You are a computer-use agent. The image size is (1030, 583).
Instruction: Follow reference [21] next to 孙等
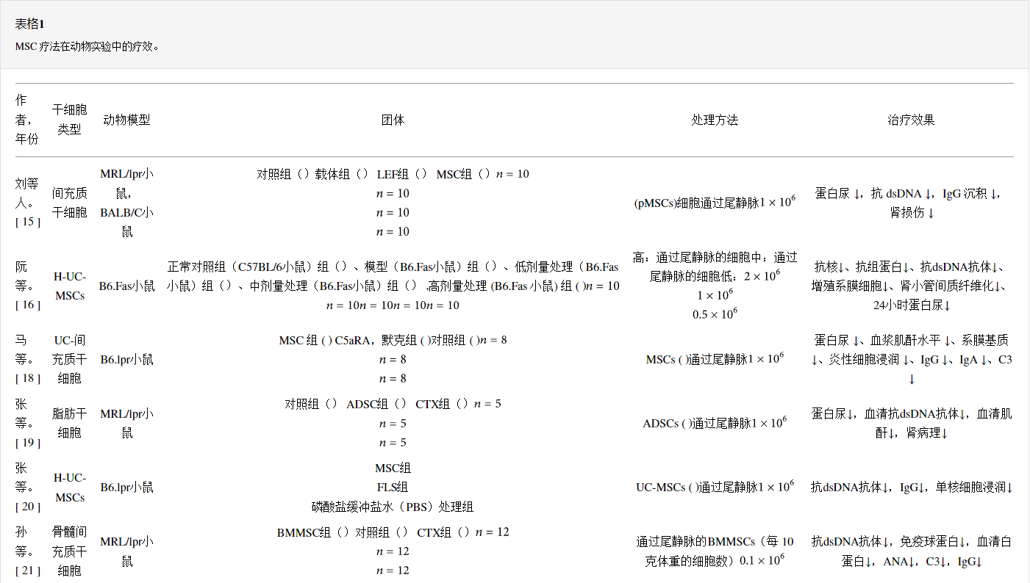pos(28,571)
